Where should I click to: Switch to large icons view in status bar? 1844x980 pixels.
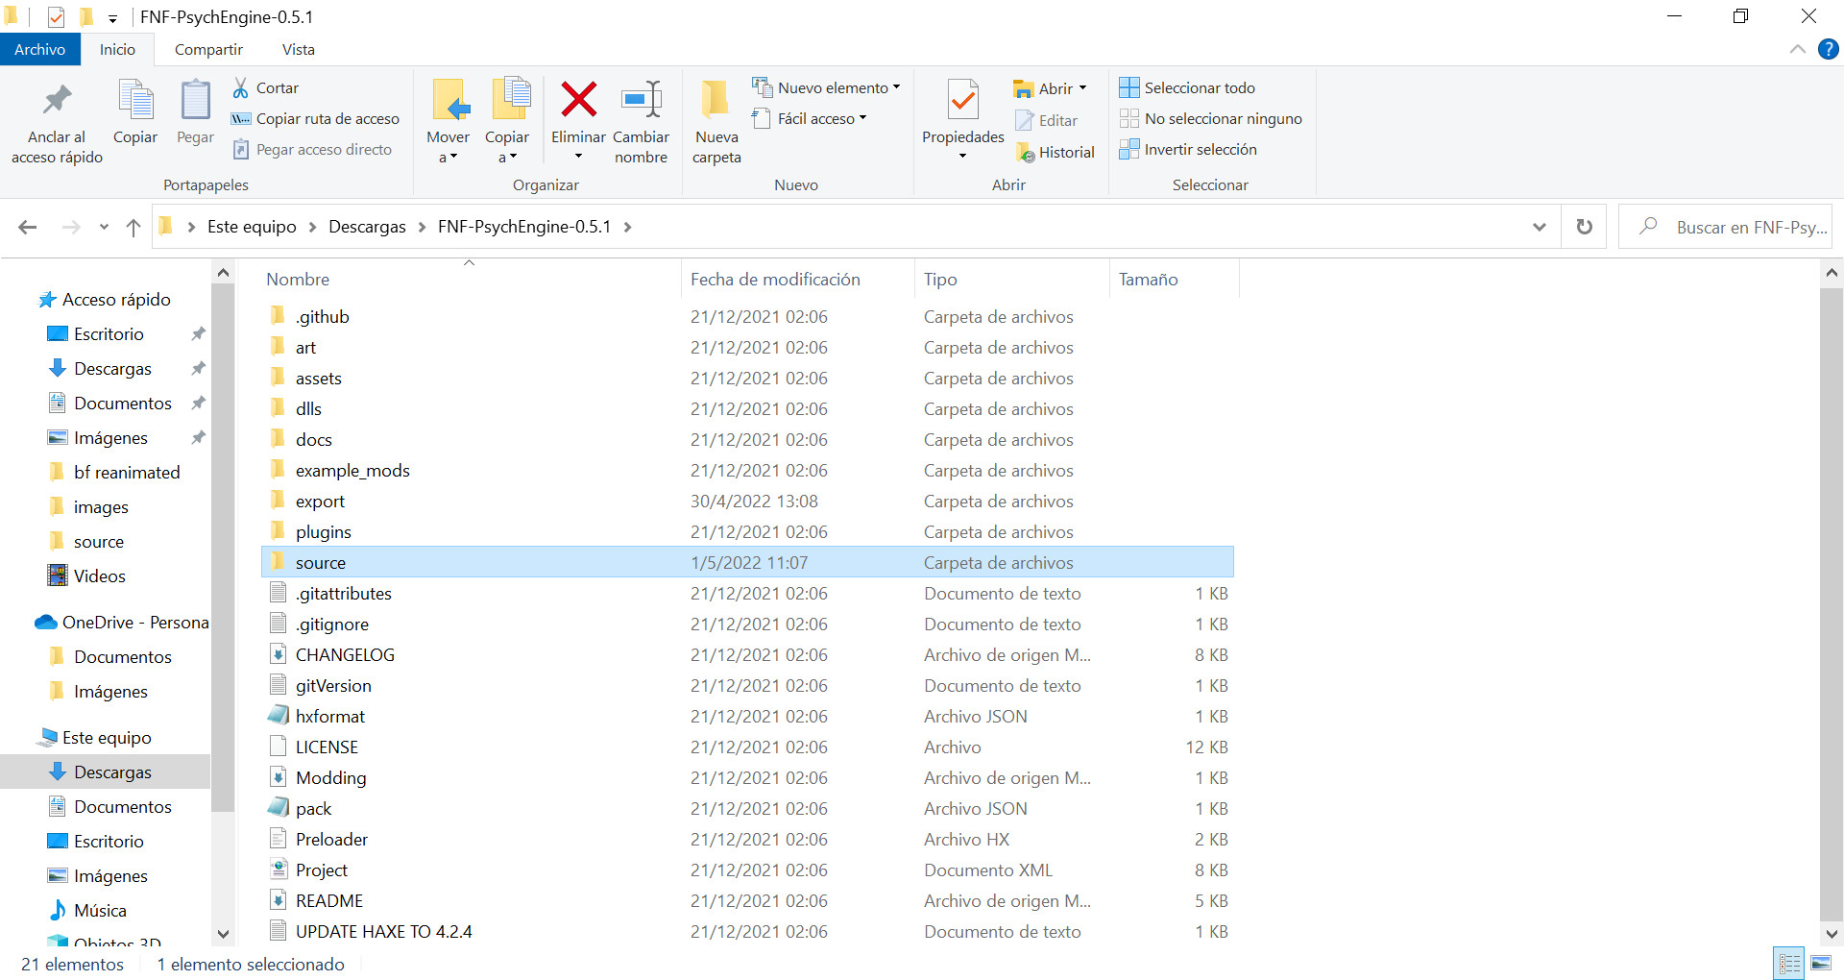click(x=1820, y=963)
